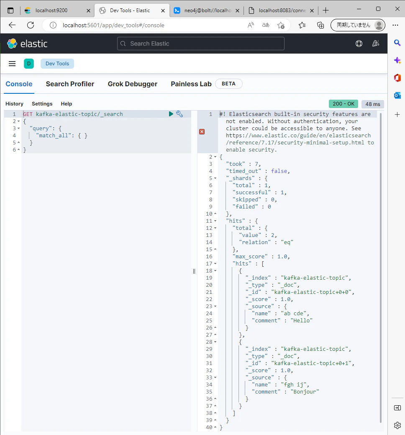Open the Edge sidebar search icon
The height and width of the screenshot is (435, 405).
point(397,43)
